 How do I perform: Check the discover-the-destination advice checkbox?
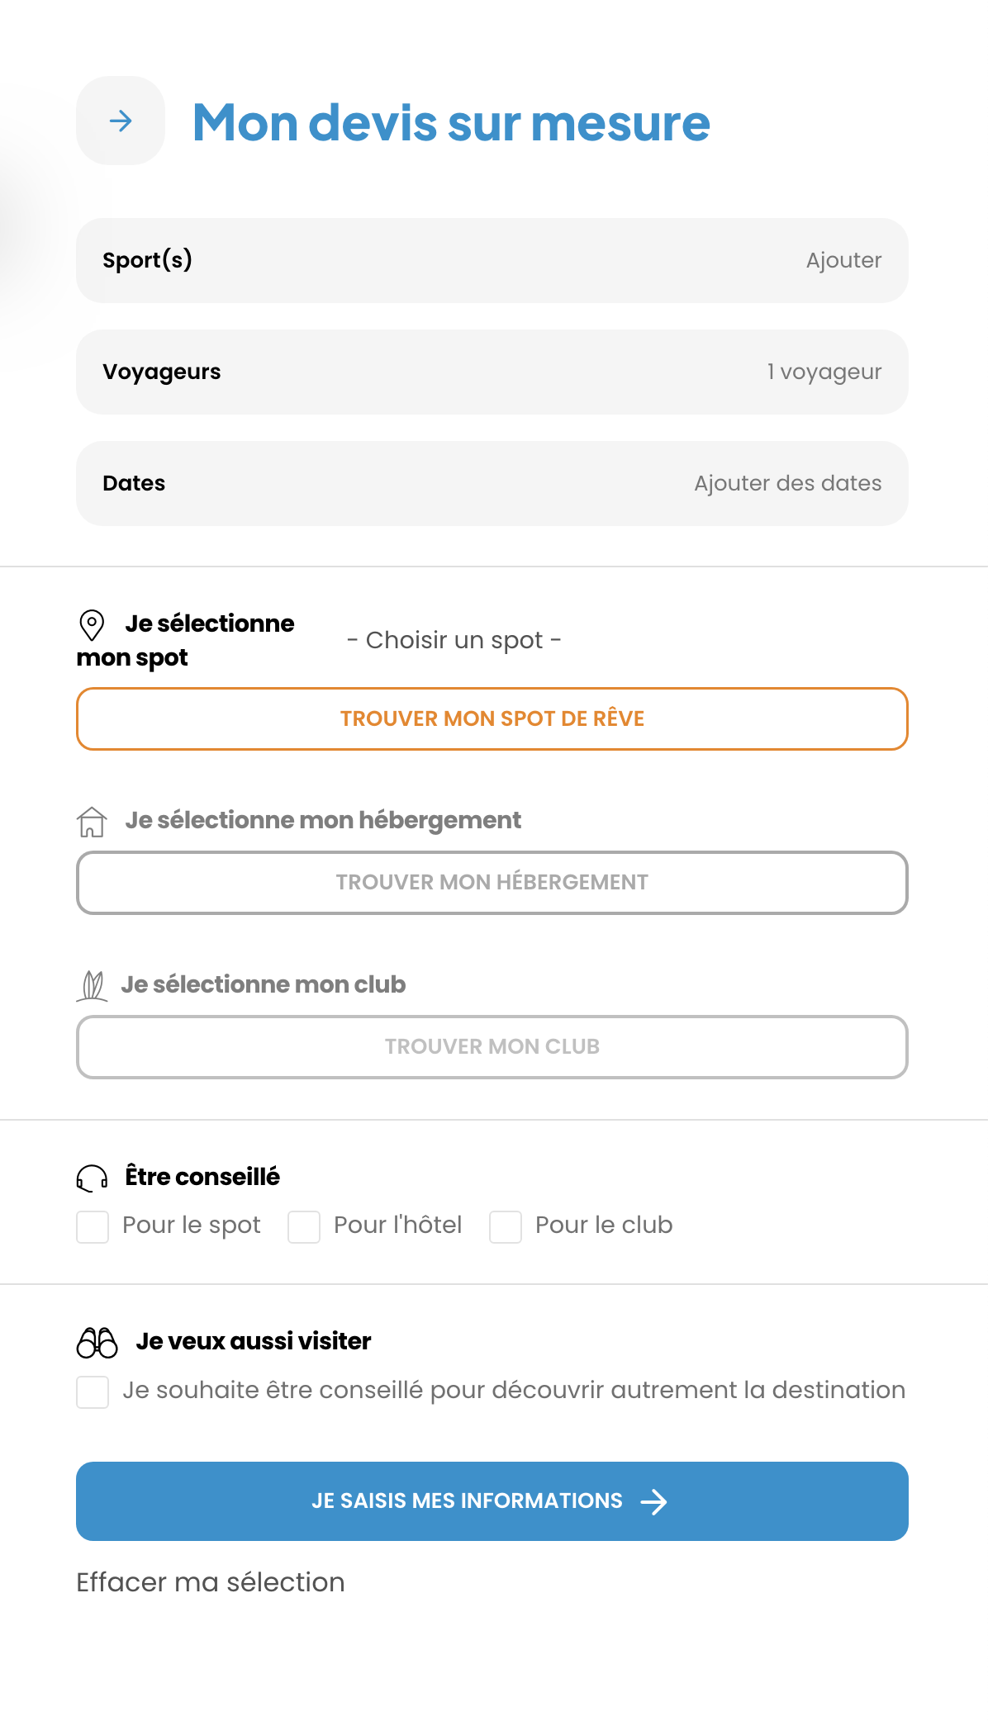point(93,1392)
